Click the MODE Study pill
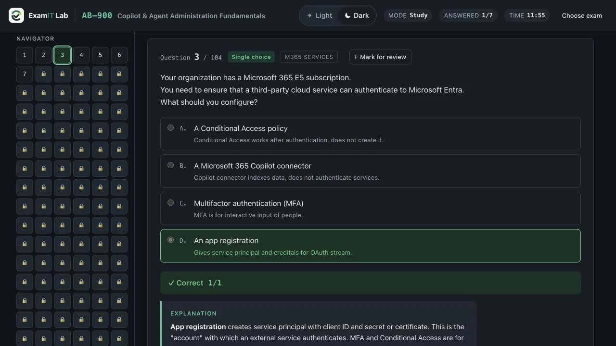This screenshot has width=616, height=346. (x=408, y=15)
